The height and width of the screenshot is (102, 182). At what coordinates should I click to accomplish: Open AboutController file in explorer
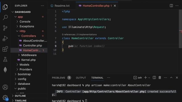tap(35, 41)
